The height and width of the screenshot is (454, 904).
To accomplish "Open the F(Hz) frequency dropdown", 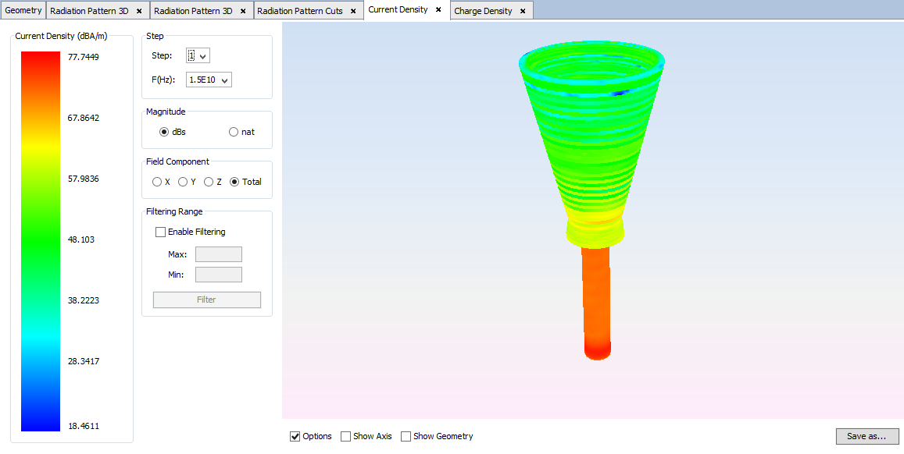I will coord(209,80).
